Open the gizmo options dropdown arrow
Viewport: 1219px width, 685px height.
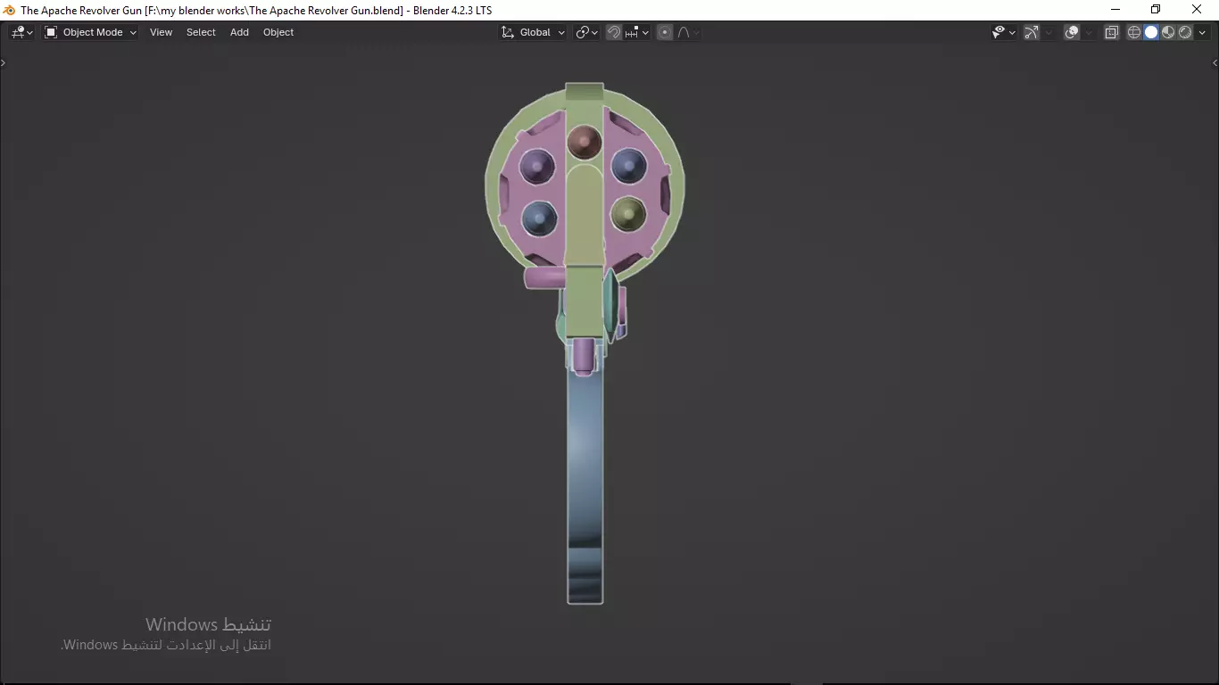1049,32
